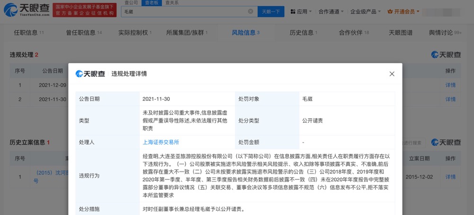Click the 天眼查 logo in the dialog header

90,73
